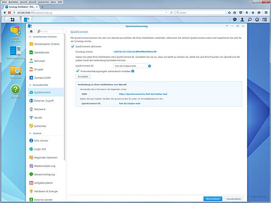Click the Übernehmen button
The image size is (271, 203).
213,199
